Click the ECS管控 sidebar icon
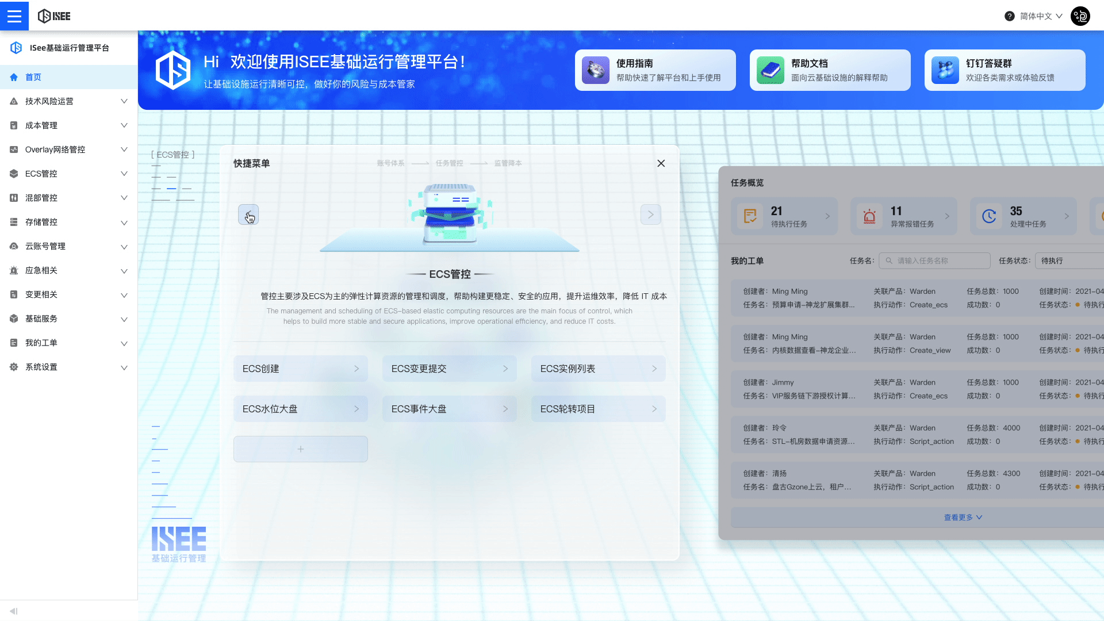The height and width of the screenshot is (621, 1104). 13,173
